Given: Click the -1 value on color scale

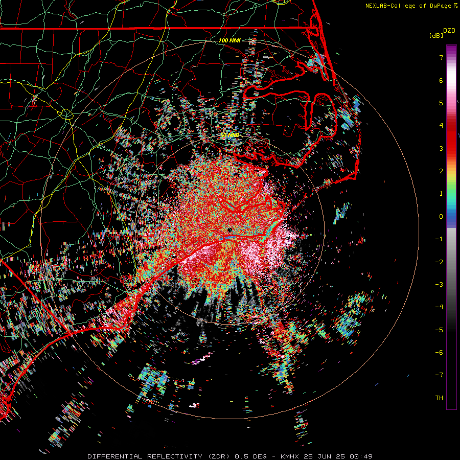Looking at the screenshot, I should point(439,239).
